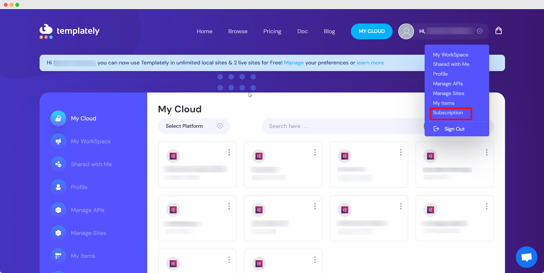This screenshot has width=544, height=273.
Task: Click My Cloud sidebar icon
Action: (58, 119)
